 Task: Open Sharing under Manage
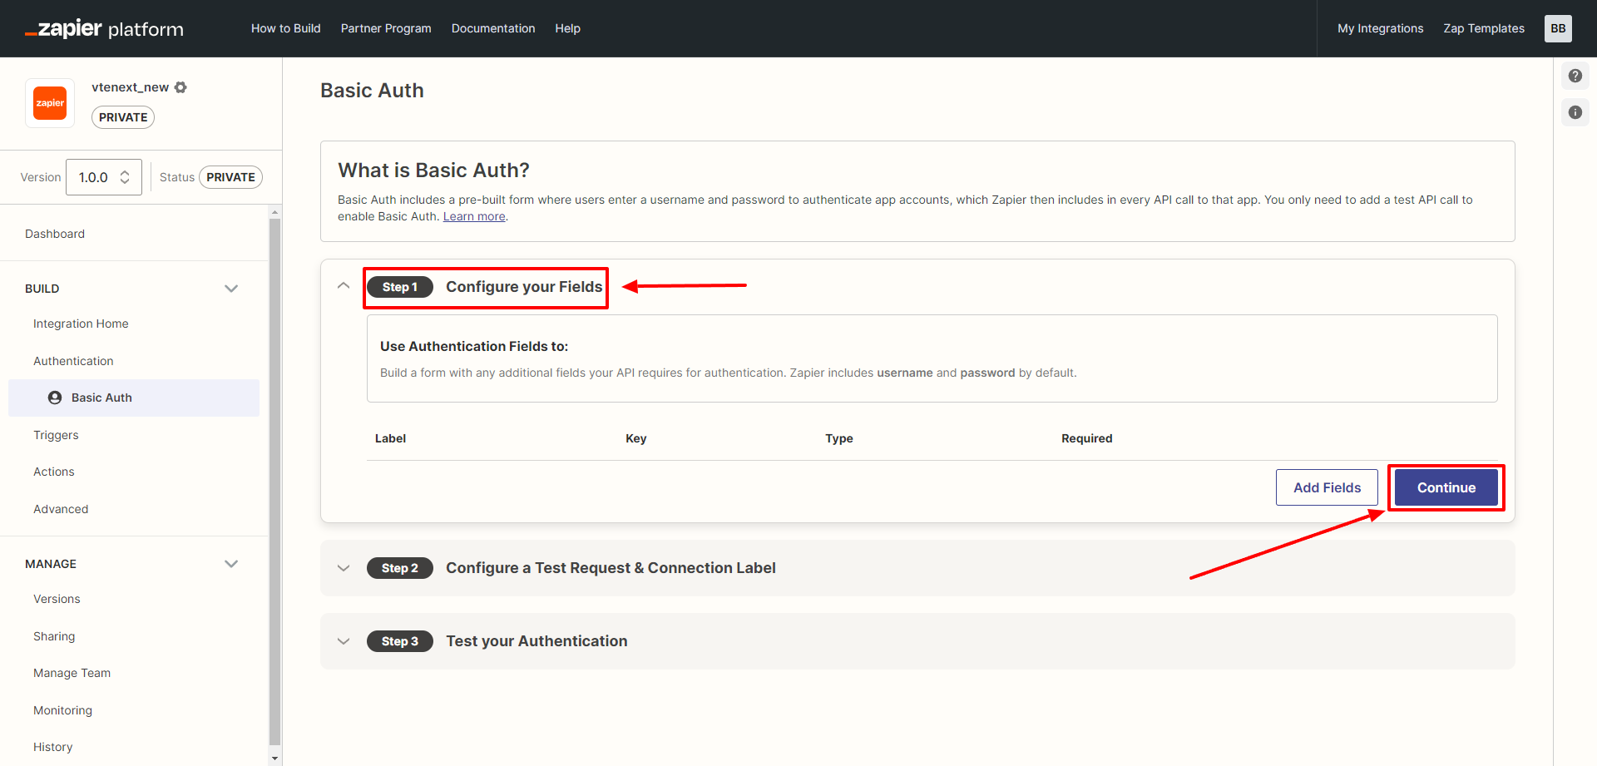pyautogui.click(x=54, y=636)
